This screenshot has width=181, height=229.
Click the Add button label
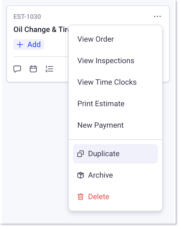[x=34, y=44]
